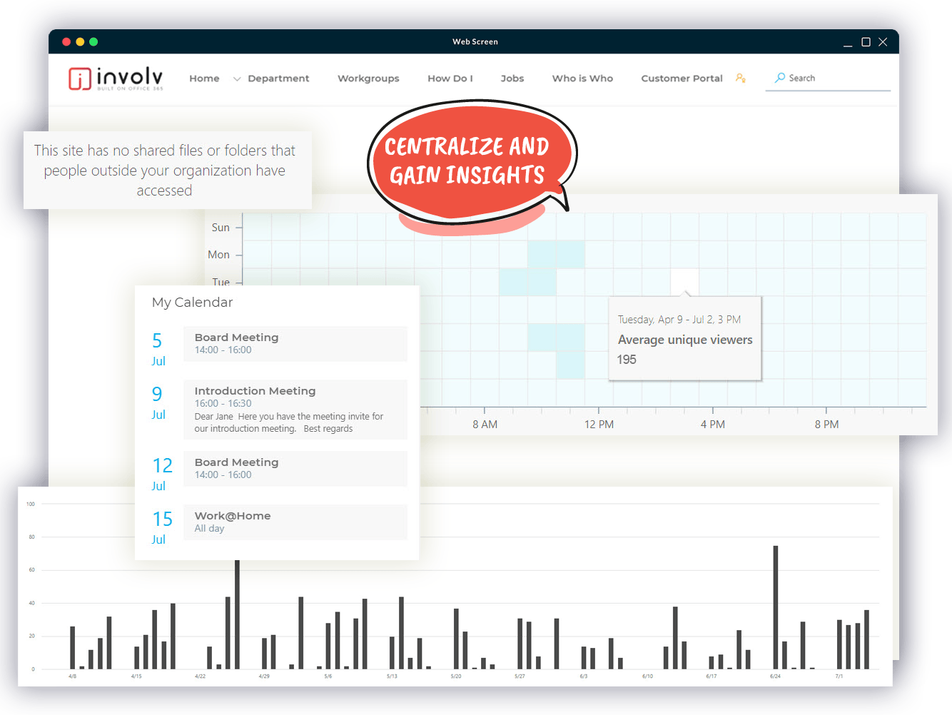Select the Board Meeting on 12 Jul
This screenshot has width=952, height=715.
pyautogui.click(x=295, y=468)
